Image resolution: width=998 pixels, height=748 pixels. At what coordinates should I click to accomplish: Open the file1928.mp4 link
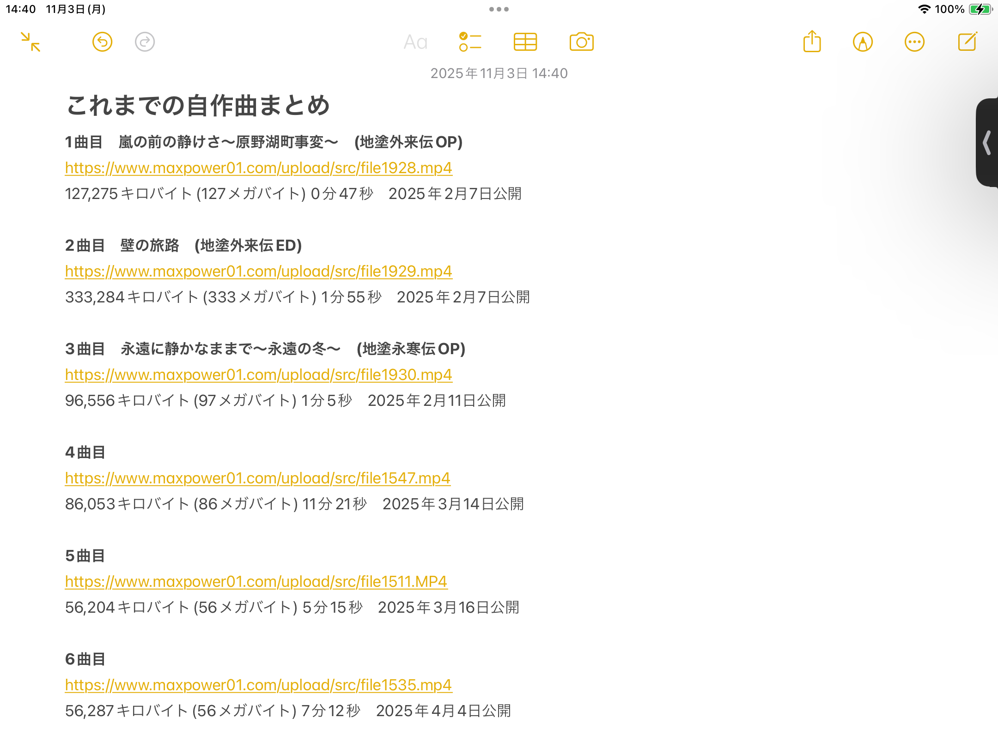pyautogui.click(x=258, y=168)
